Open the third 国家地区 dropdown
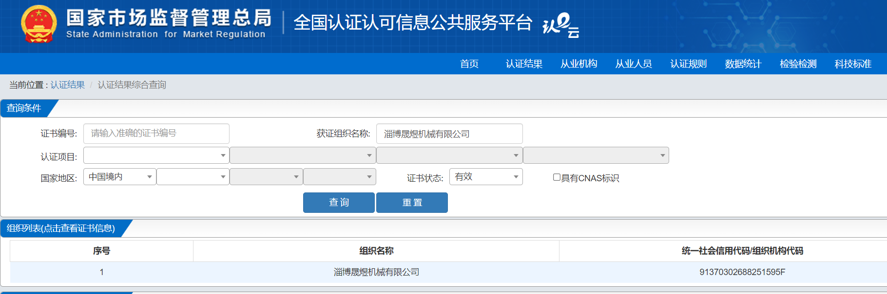The image size is (887, 294). point(266,177)
